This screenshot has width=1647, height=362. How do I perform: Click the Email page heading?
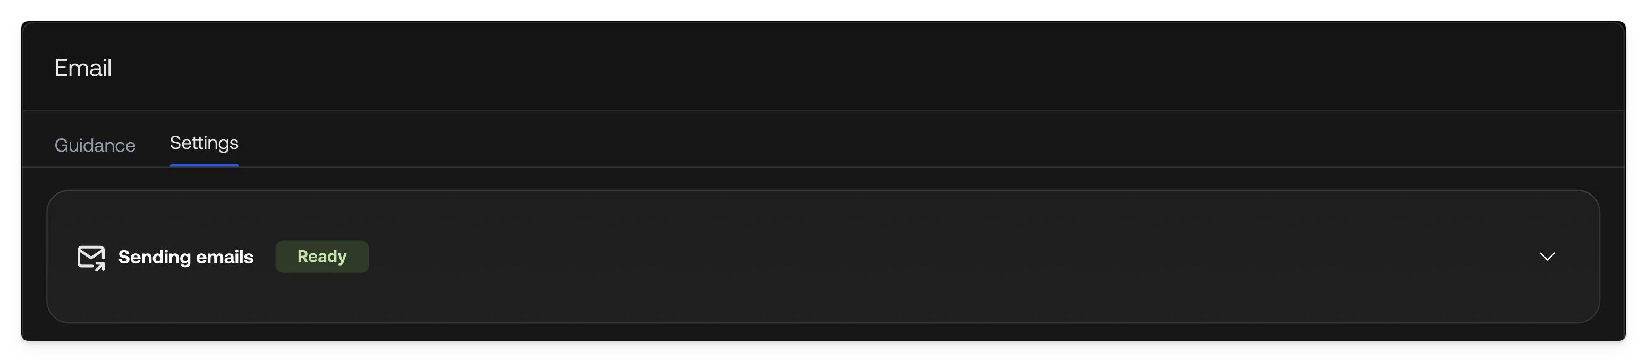(x=82, y=67)
